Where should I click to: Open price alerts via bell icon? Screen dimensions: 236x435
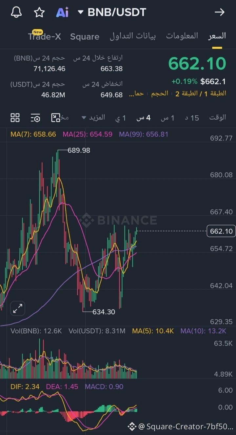click(16, 12)
